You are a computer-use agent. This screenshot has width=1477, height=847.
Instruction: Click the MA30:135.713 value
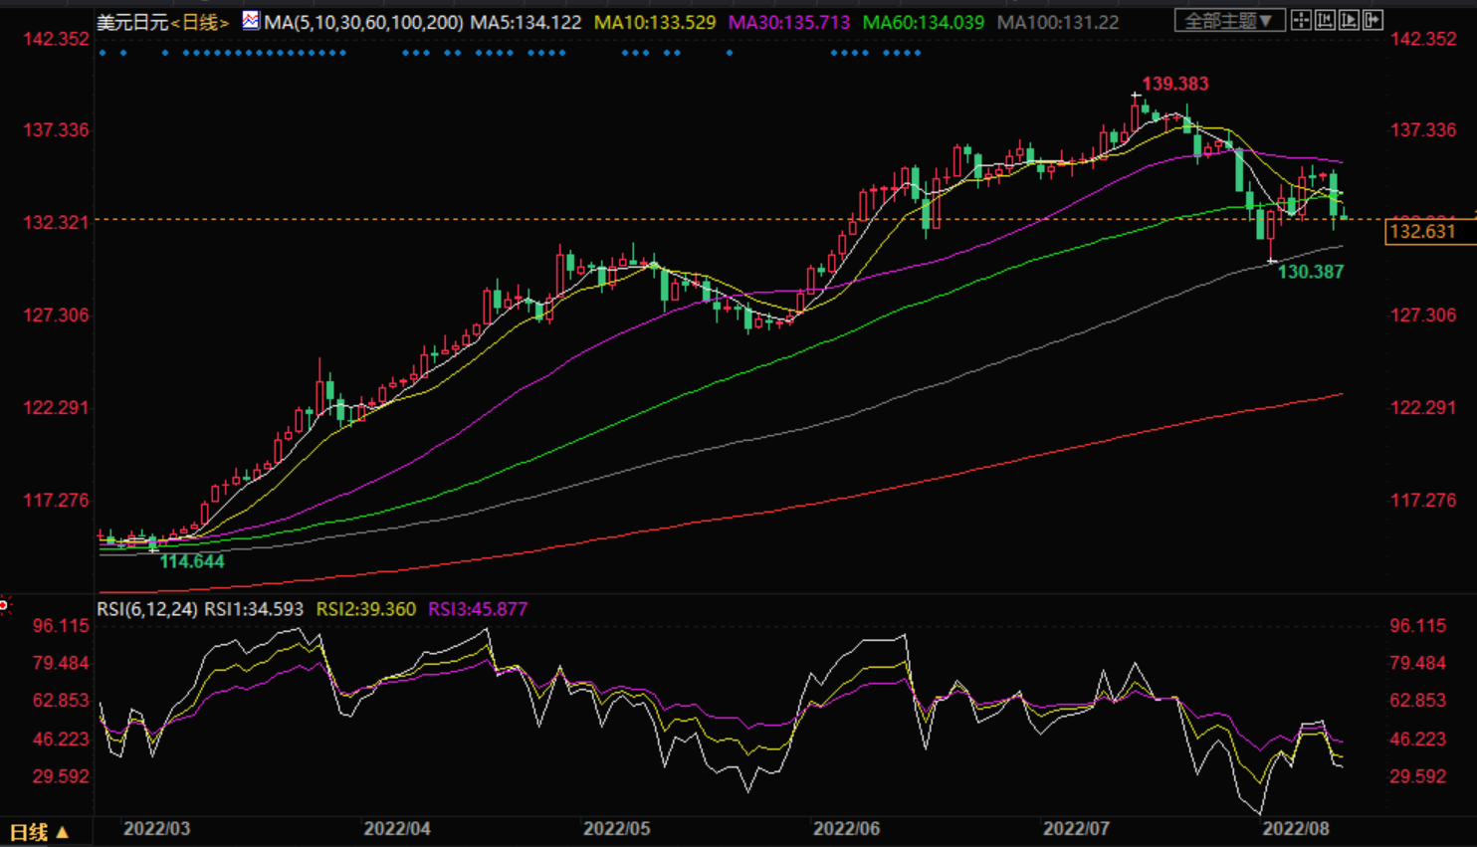[789, 22]
